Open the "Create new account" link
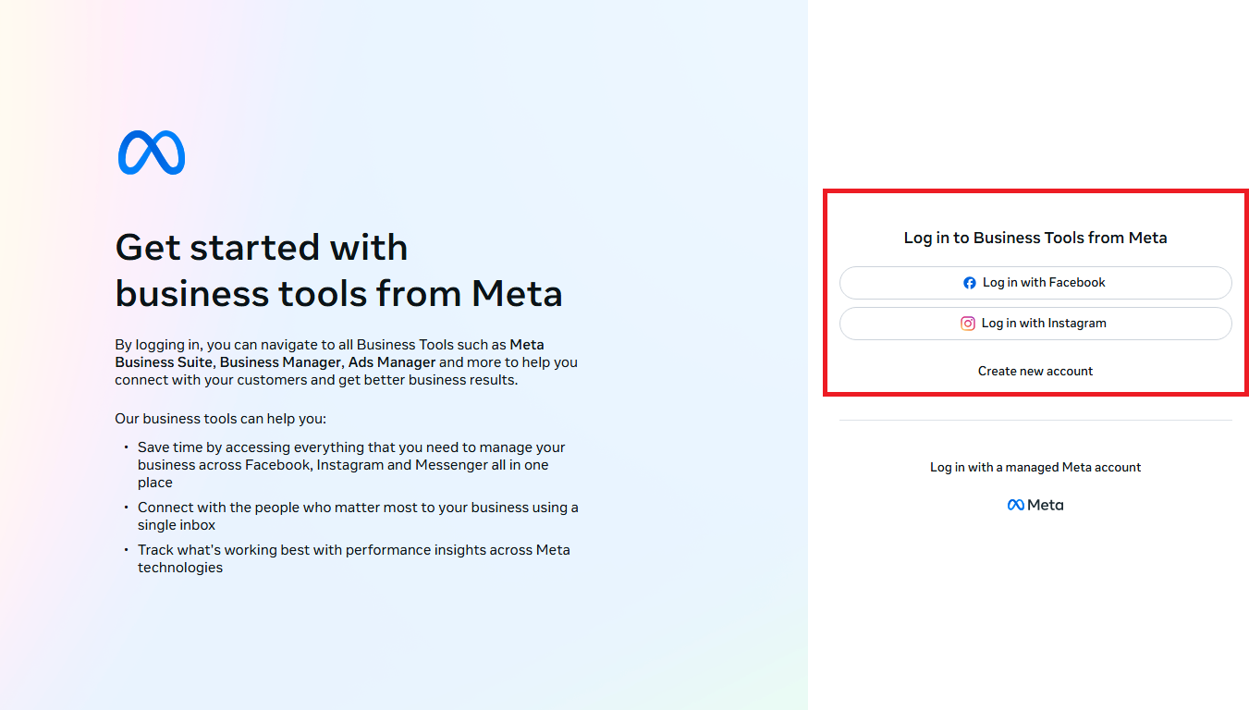Viewport: 1249px width, 710px height. pos(1035,371)
